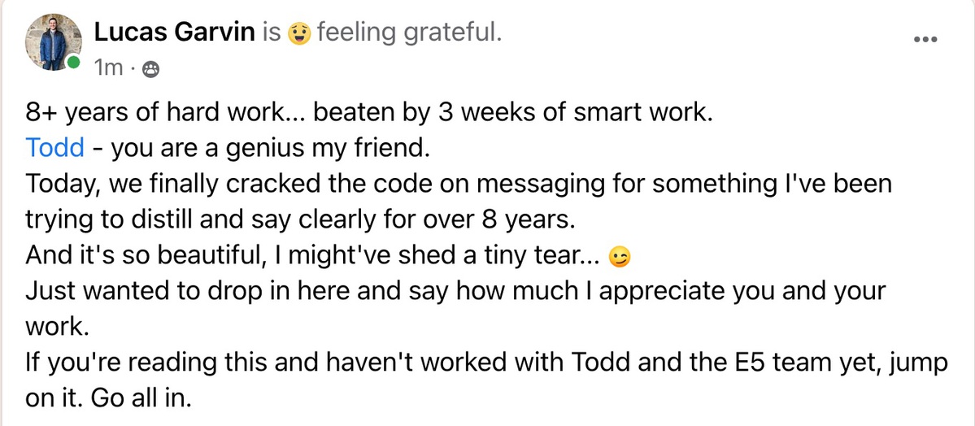
Task: Open Lucas Garvin's profile name link
Action: pos(175,33)
